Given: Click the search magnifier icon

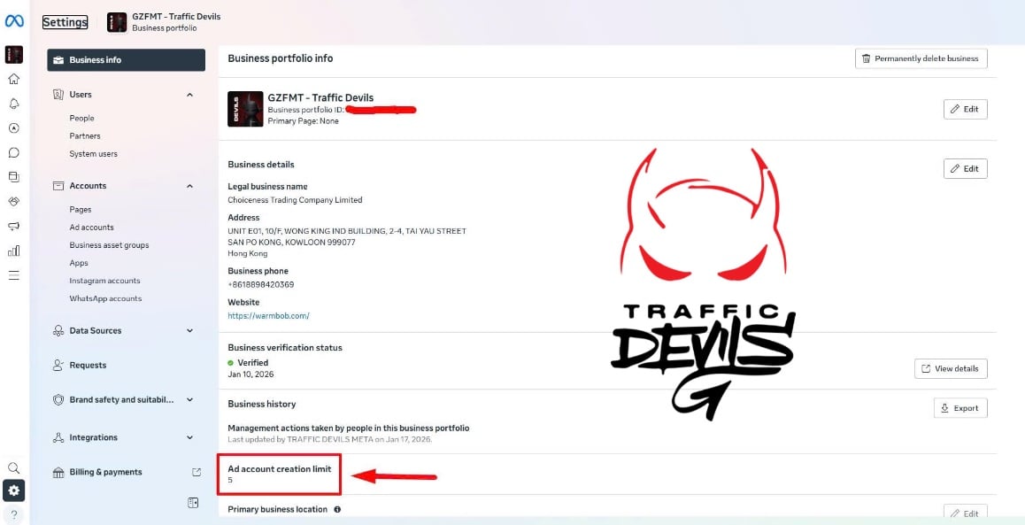Looking at the screenshot, I should pos(14,468).
